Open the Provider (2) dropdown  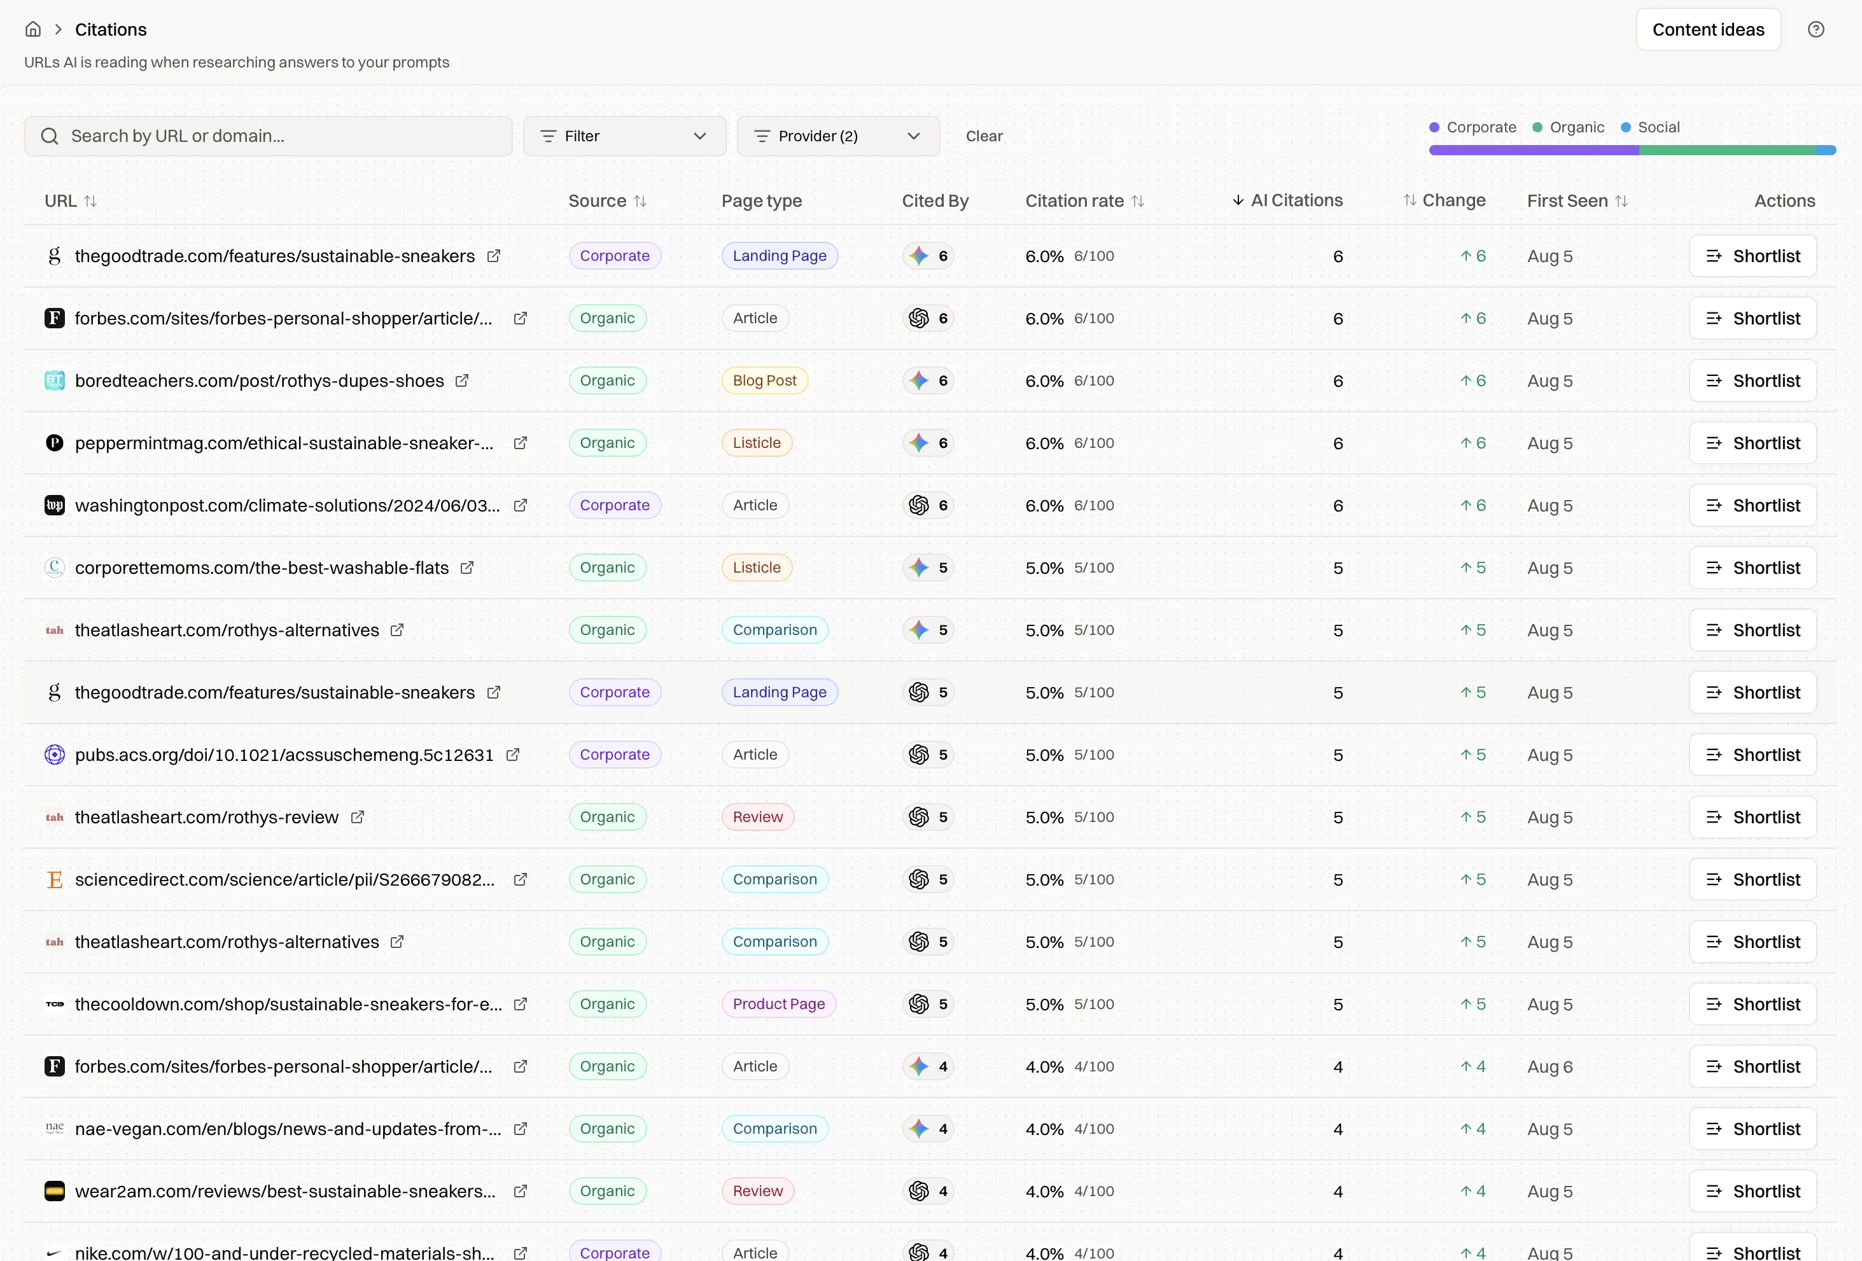pyautogui.click(x=838, y=136)
